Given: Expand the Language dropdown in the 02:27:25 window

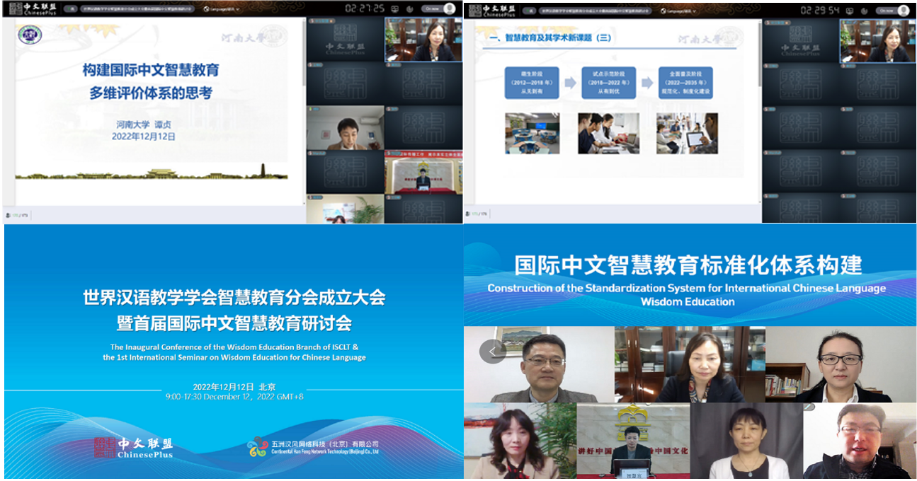Looking at the screenshot, I should click(x=220, y=10).
